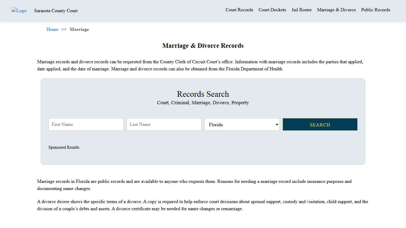
Task: Open the Jail Roster page
Action: coord(301,10)
